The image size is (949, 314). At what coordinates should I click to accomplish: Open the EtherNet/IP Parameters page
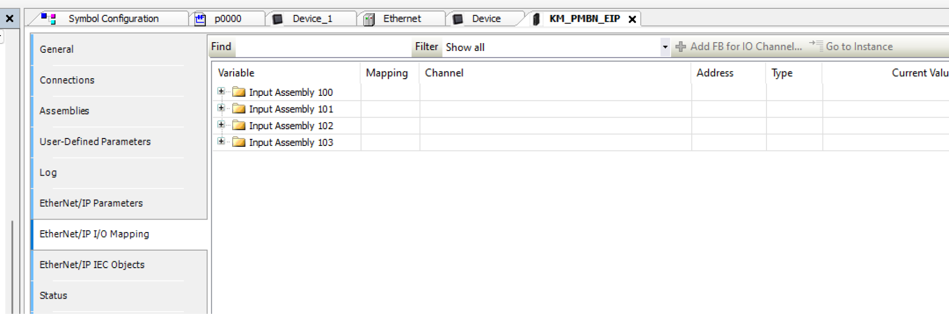coord(91,203)
